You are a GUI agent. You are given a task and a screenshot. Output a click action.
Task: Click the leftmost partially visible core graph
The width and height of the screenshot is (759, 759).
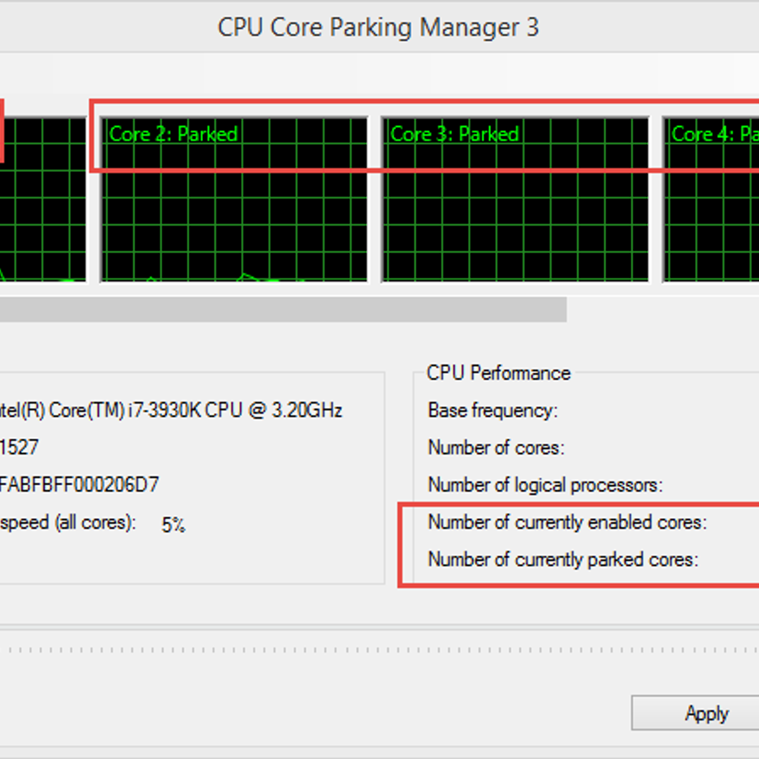42,209
